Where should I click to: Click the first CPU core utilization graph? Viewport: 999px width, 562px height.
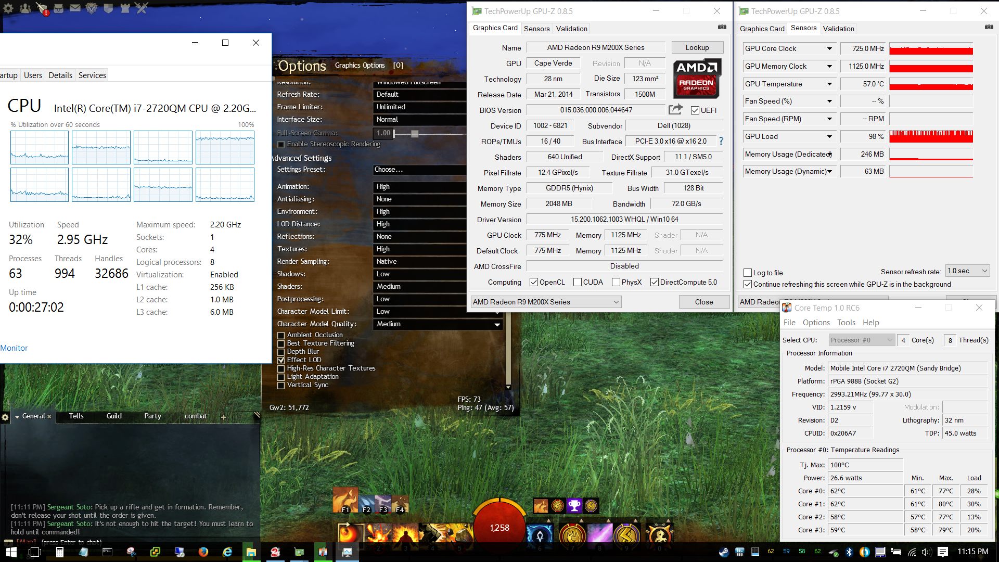[x=40, y=148]
